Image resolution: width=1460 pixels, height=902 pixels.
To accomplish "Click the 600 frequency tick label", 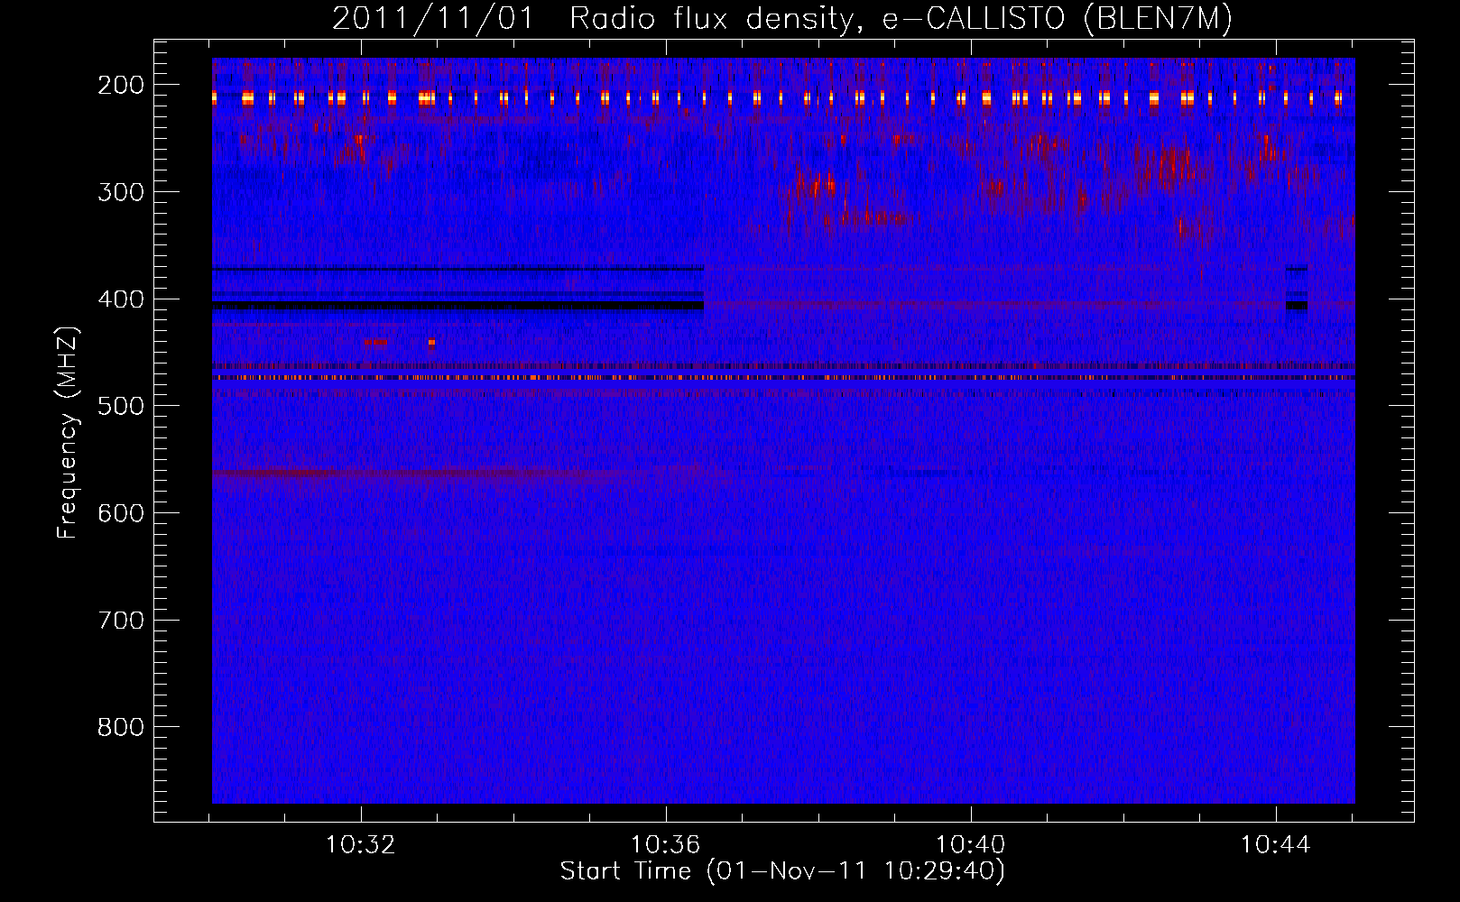I will (121, 513).
